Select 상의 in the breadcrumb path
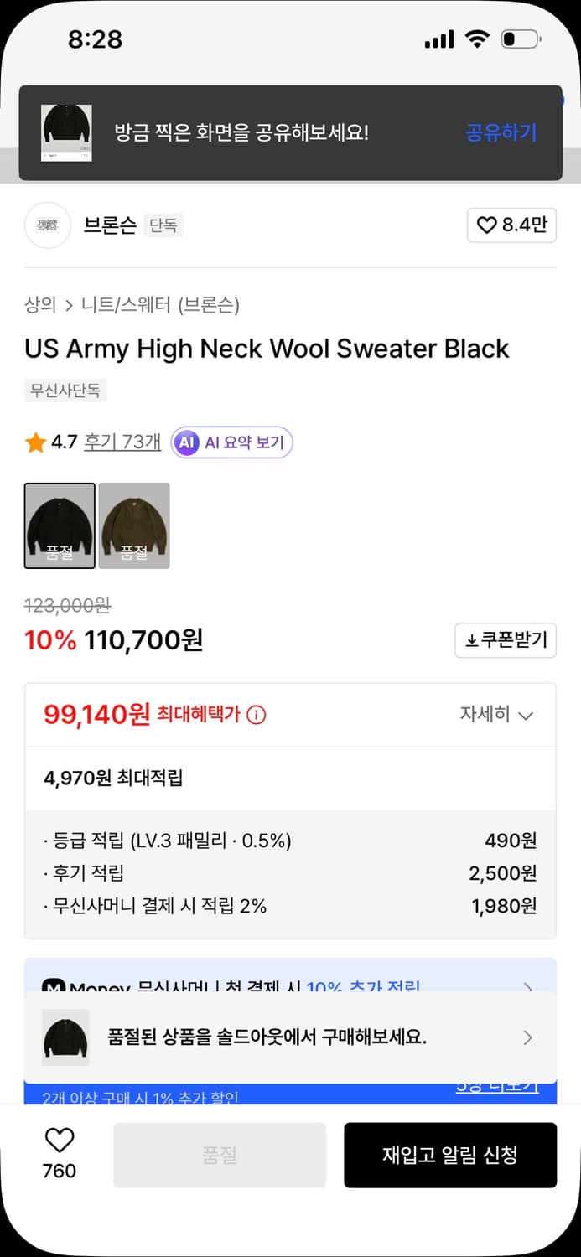581x1257 pixels. [x=35, y=305]
